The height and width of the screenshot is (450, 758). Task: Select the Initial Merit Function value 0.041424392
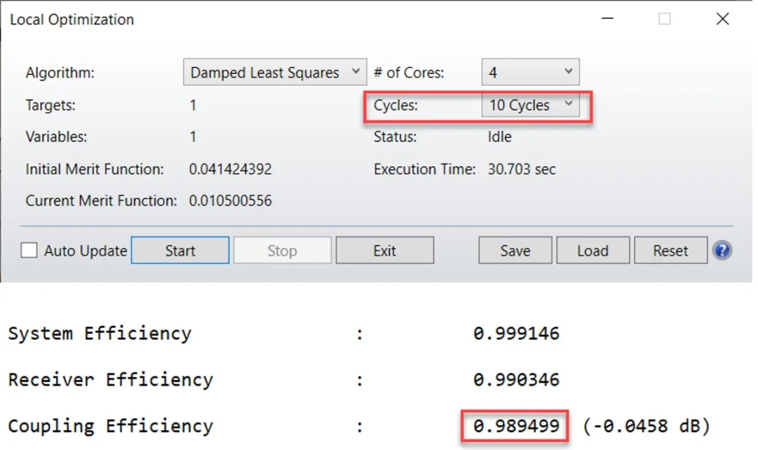[230, 169]
